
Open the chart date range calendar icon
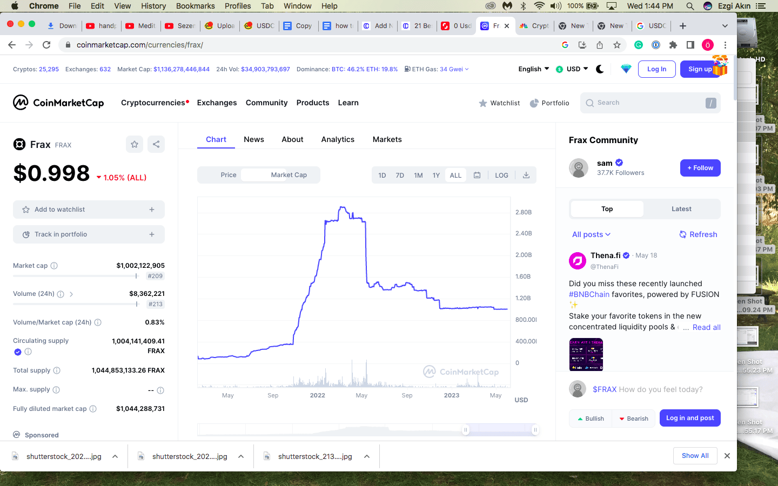(x=477, y=175)
